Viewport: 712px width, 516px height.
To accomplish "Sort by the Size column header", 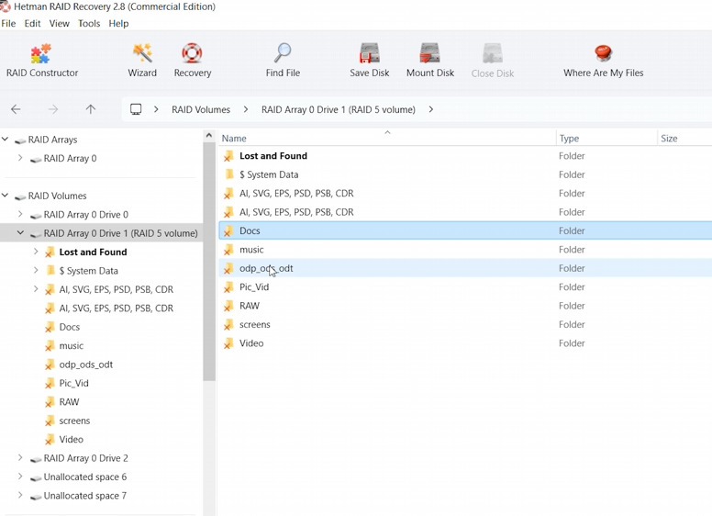I will tap(684, 138).
